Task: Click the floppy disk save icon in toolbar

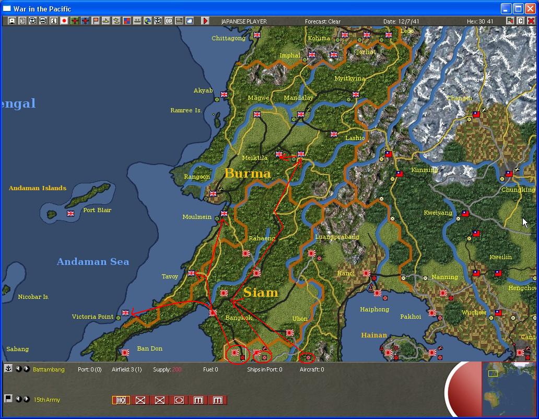Action: (x=11, y=21)
